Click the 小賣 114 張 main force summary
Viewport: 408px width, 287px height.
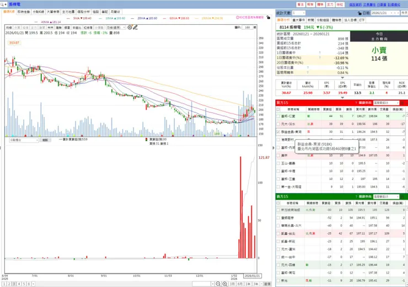(379, 54)
